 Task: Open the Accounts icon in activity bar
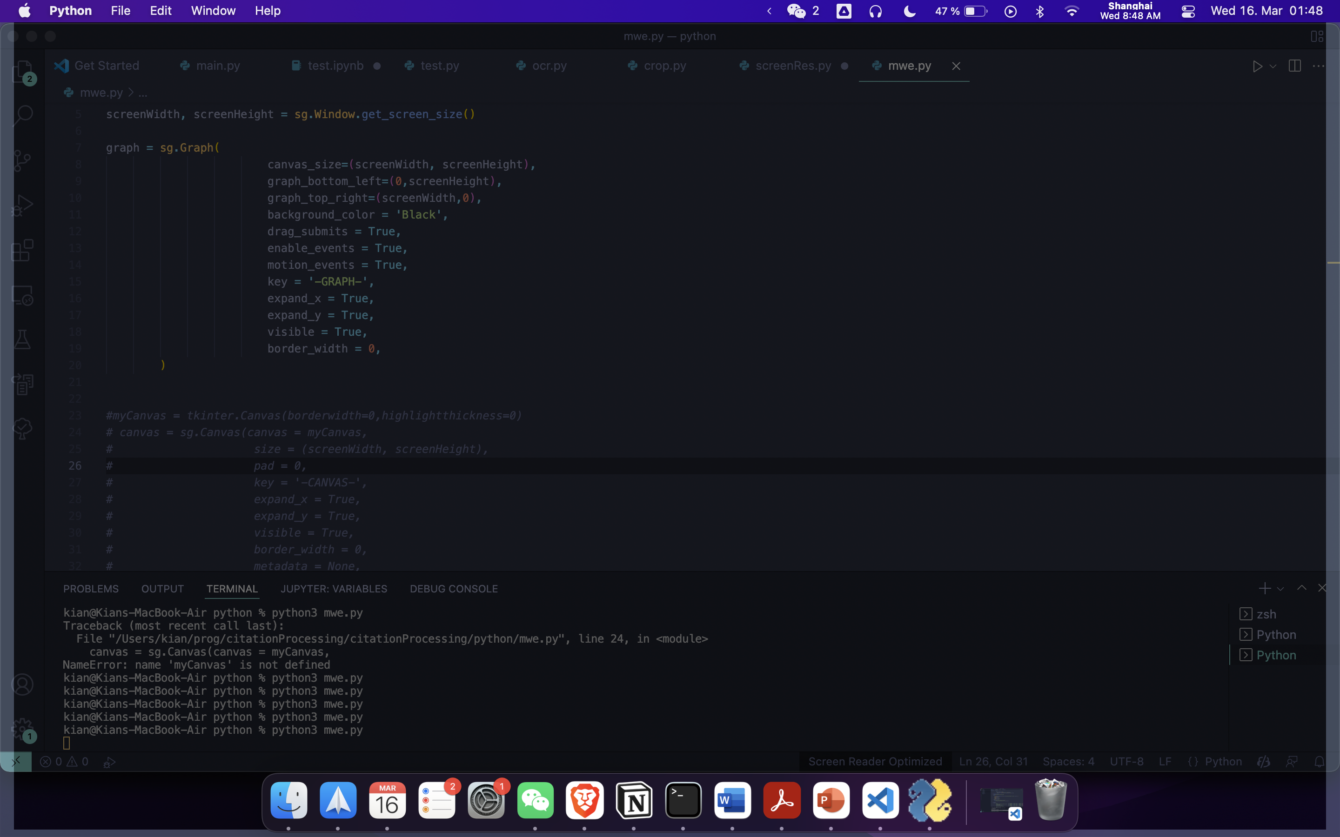pyautogui.click(x=23, y=685)
